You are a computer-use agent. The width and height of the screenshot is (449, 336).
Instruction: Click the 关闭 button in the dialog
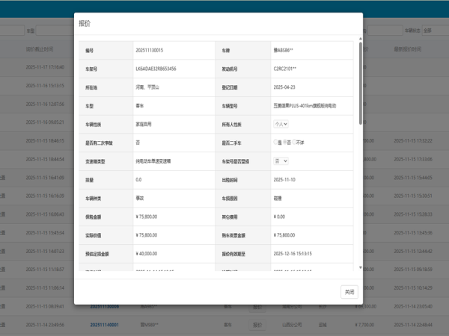349,292
